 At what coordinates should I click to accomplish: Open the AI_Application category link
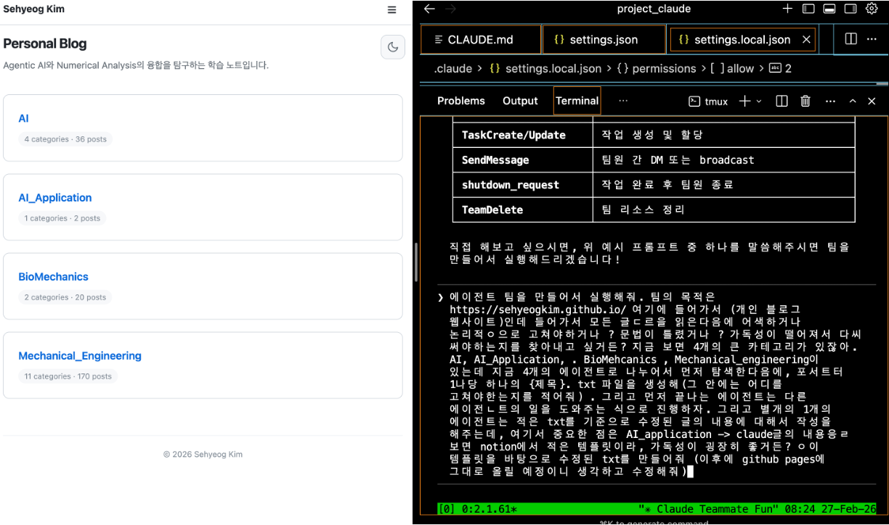tap(55, 197)
